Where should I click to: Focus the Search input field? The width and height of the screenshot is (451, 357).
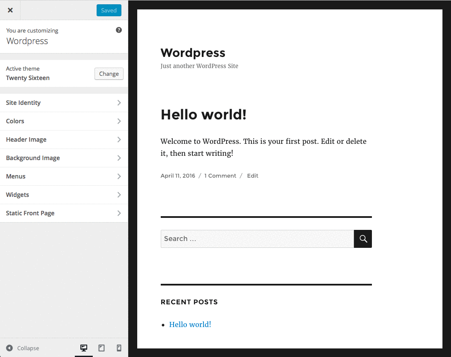[257, 239]
